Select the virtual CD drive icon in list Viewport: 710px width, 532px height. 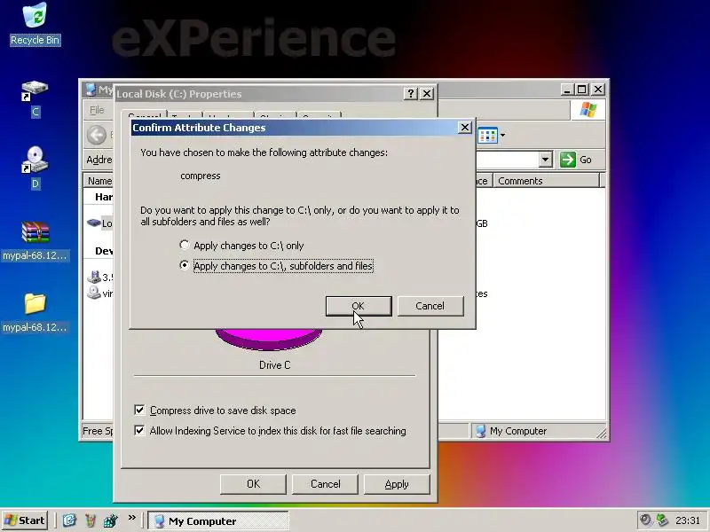coord(94,293)
